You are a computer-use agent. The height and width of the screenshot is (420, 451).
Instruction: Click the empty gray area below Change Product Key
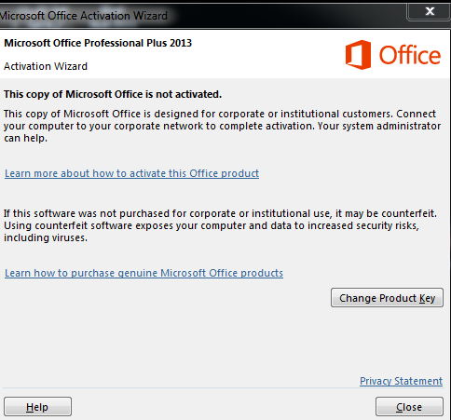tap(224, 340)
